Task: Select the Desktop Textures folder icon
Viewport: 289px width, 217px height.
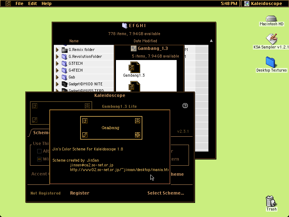Action: [270, 62]
